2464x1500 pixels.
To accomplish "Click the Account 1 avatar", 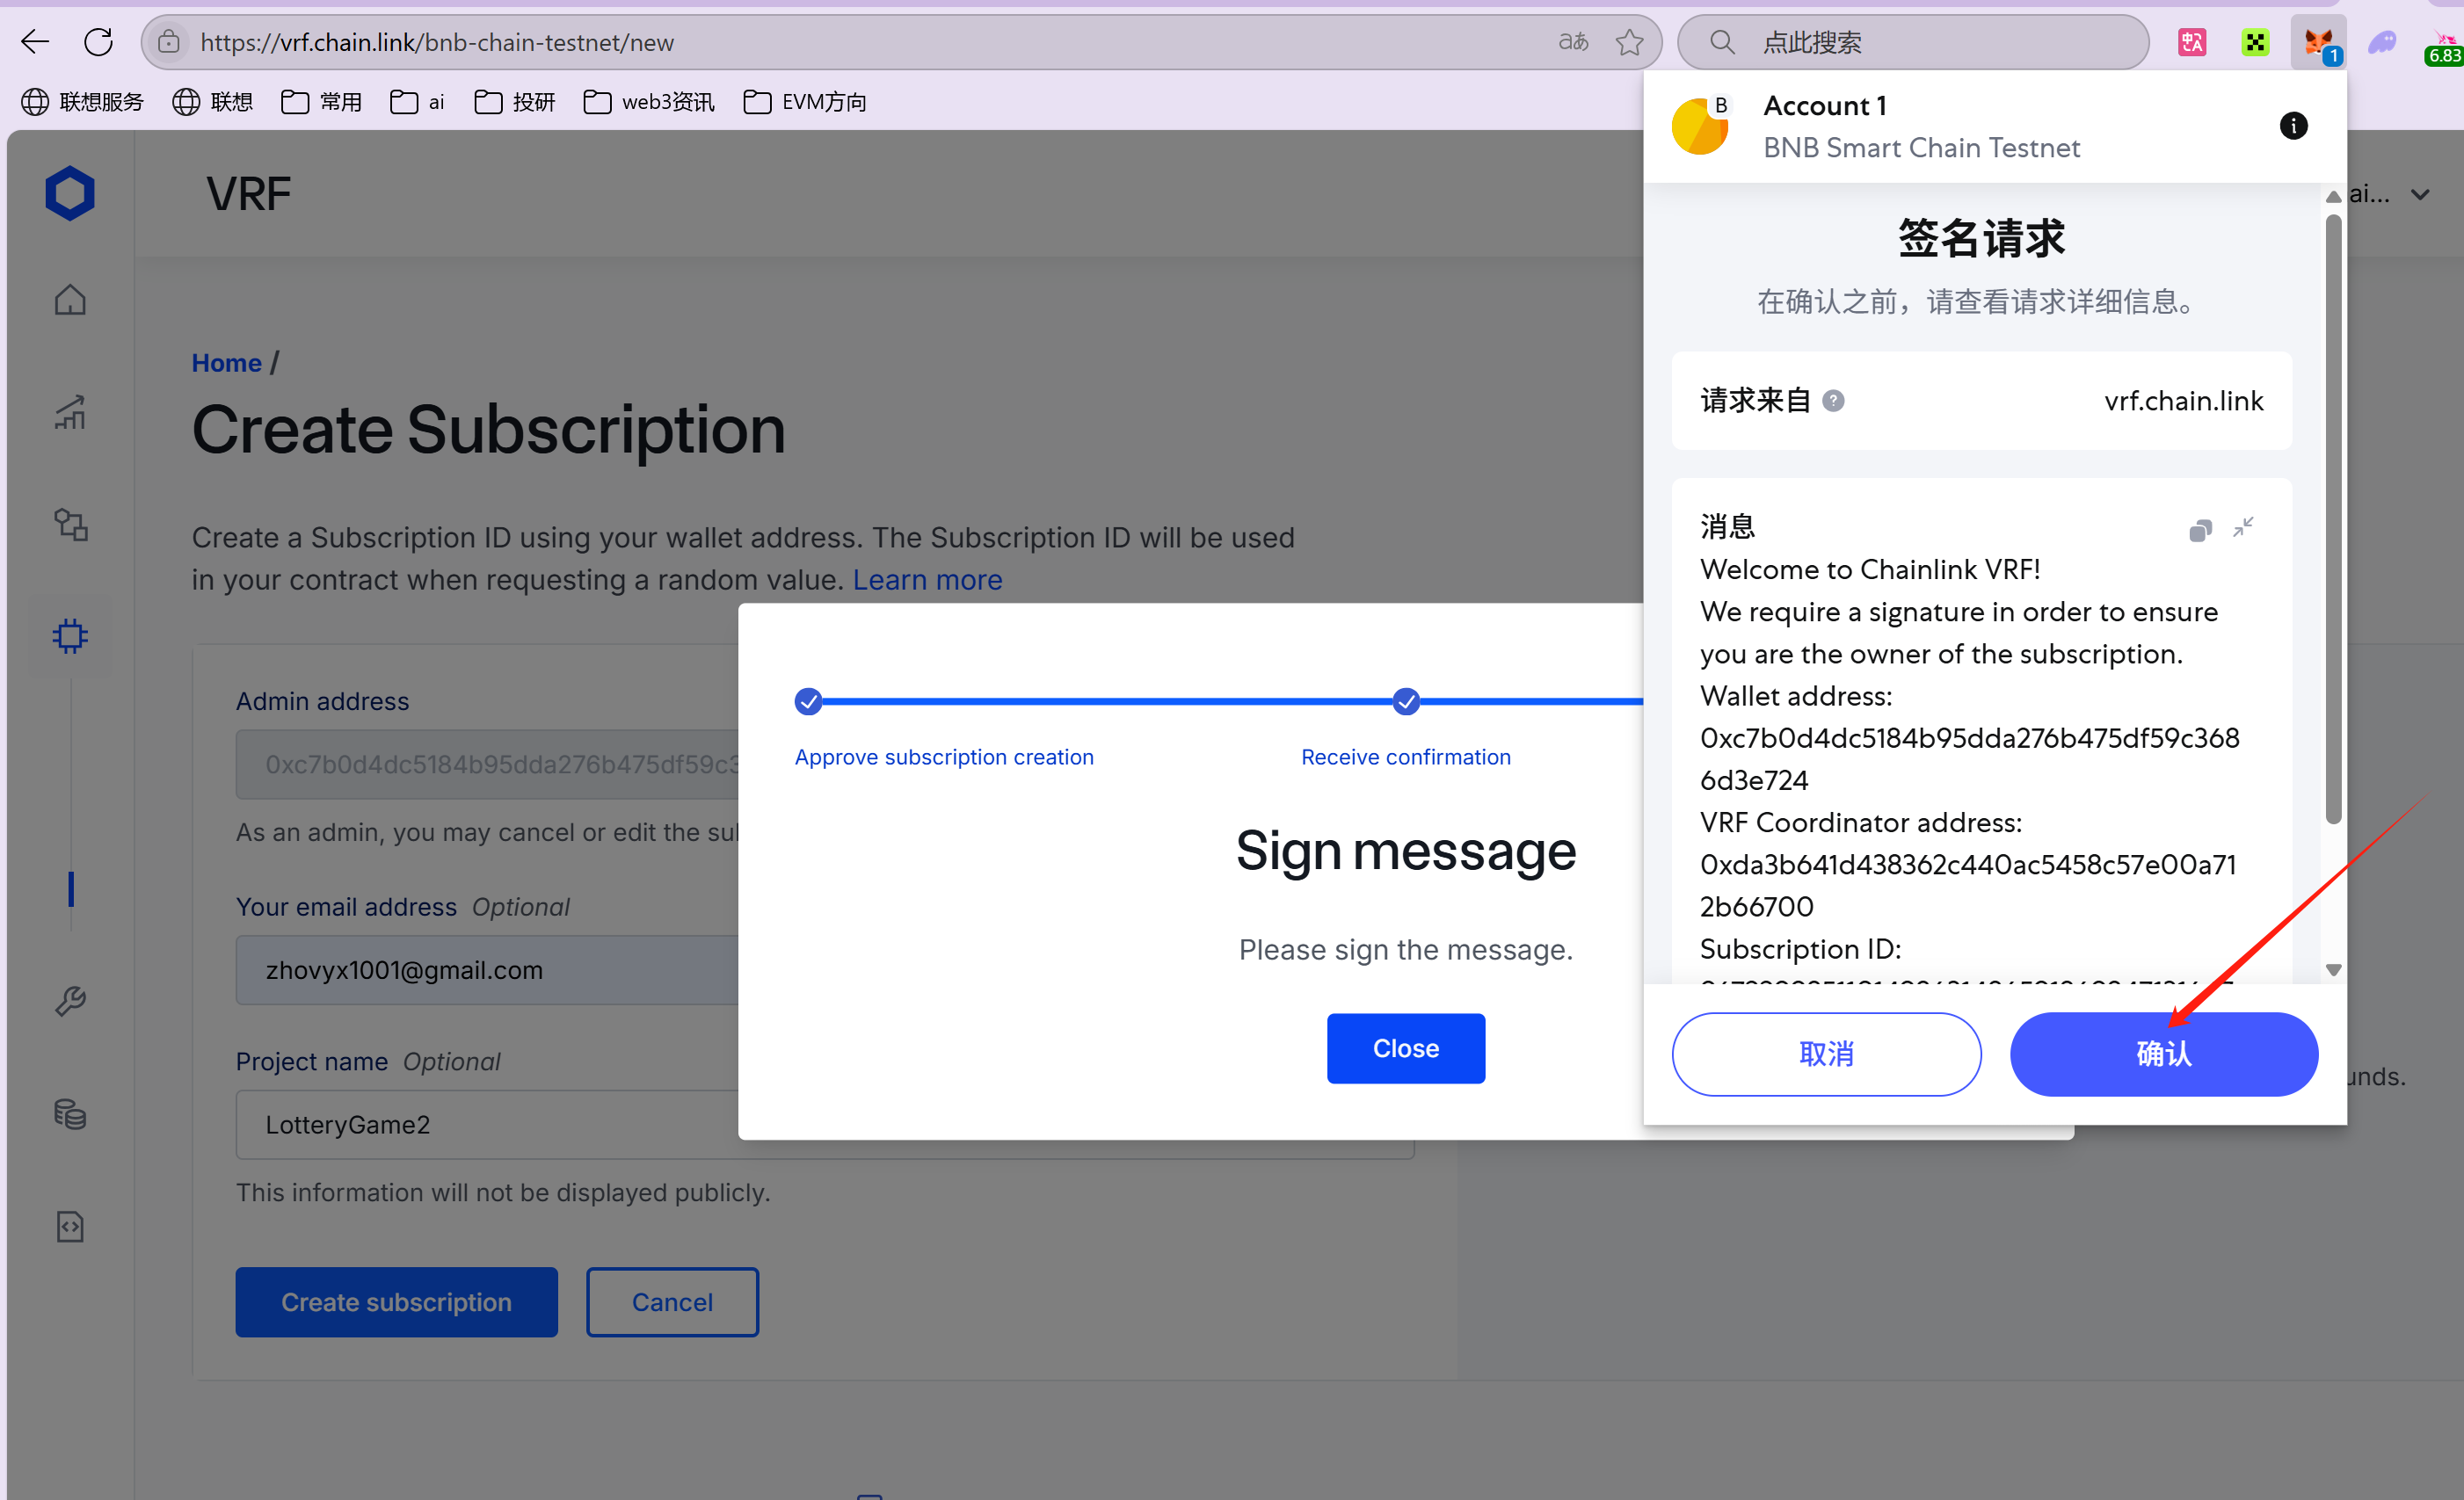I will [1700, 127].
